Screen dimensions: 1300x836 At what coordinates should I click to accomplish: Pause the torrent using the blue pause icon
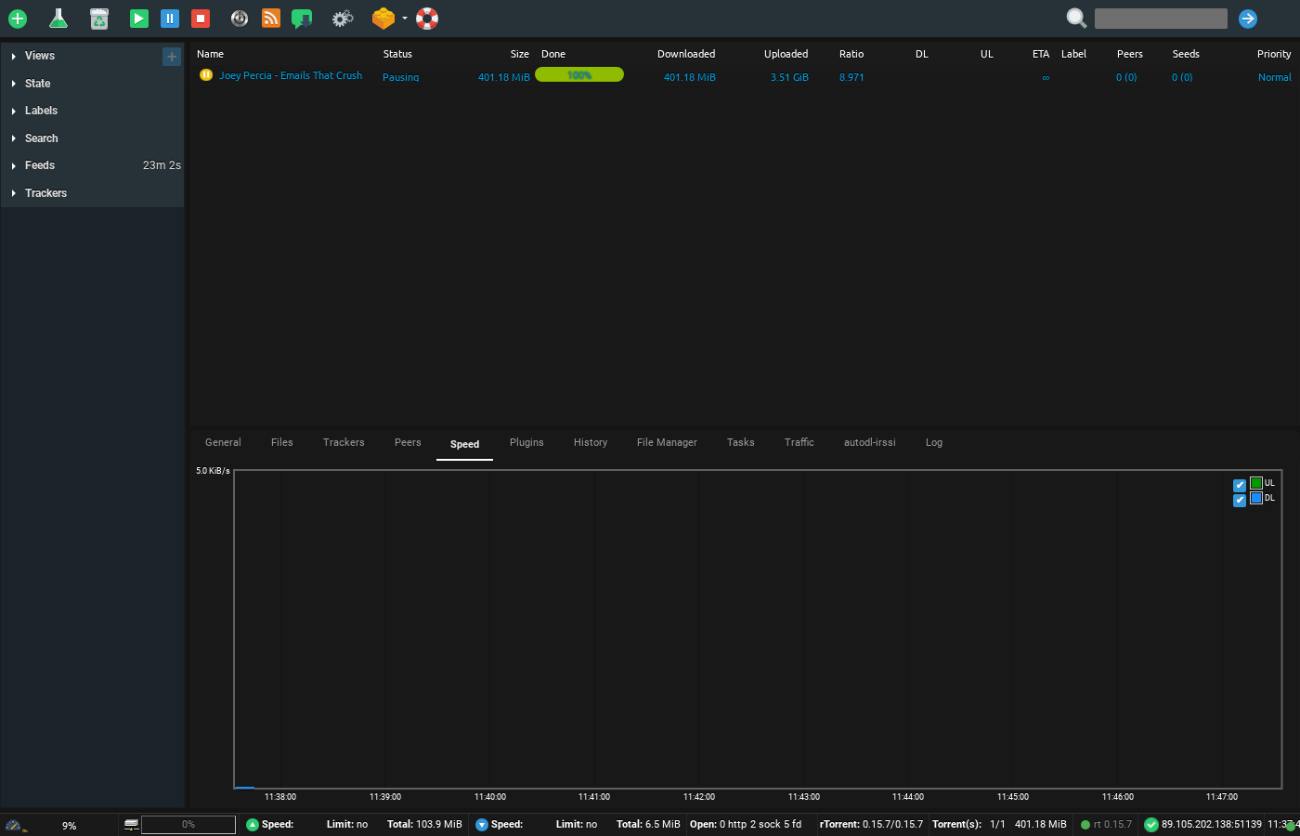click(x=170, y=19)
